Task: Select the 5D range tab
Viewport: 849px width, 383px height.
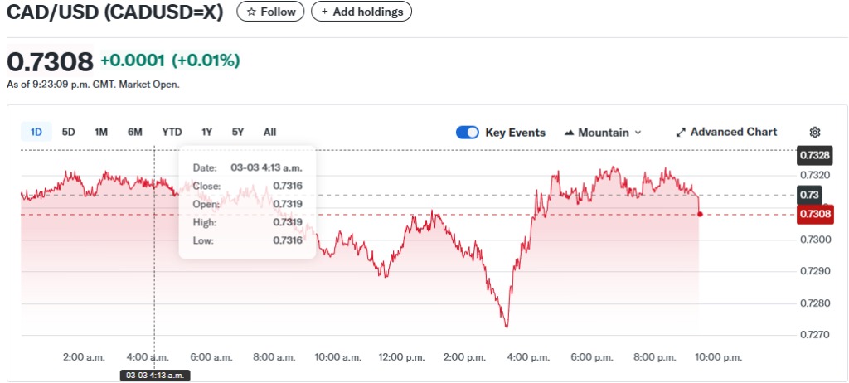Action: [x=69, y=132]
